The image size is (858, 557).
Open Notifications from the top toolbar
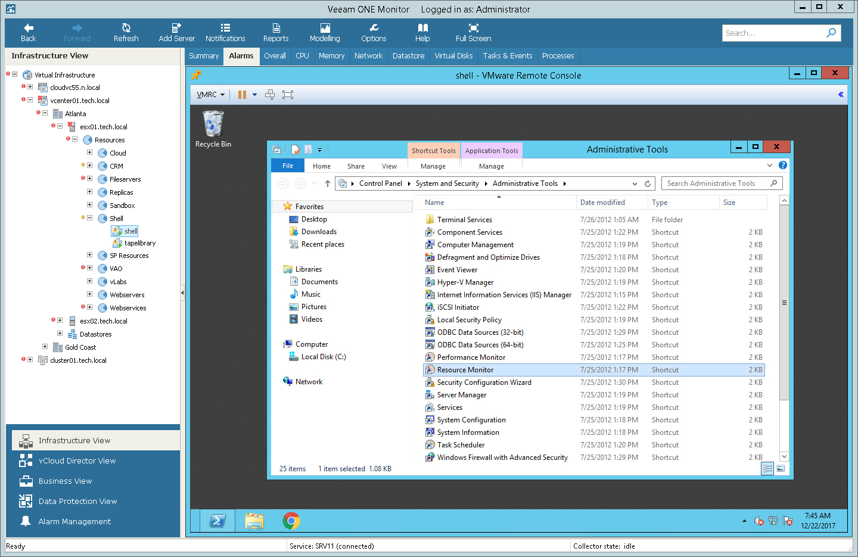225,33
